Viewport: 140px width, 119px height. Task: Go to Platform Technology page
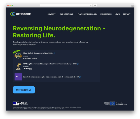tap(87, 14)
